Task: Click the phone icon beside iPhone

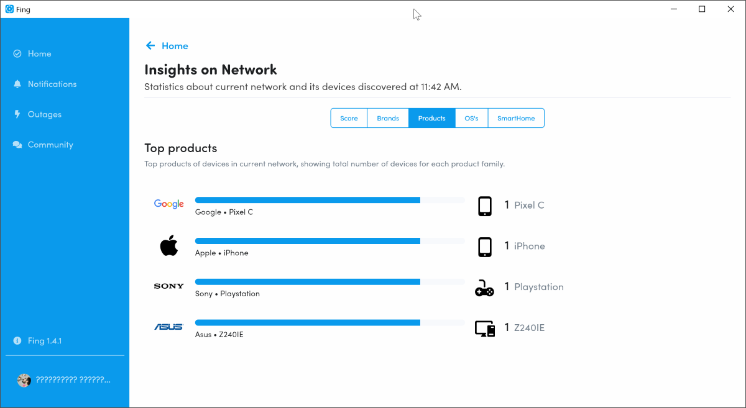Action: pos(485,247)
